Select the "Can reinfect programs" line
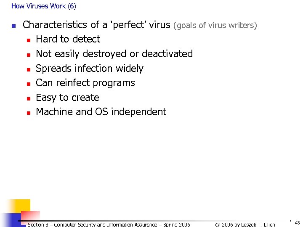Viewport: 303px width, 227px height. (x=85, y=83)
